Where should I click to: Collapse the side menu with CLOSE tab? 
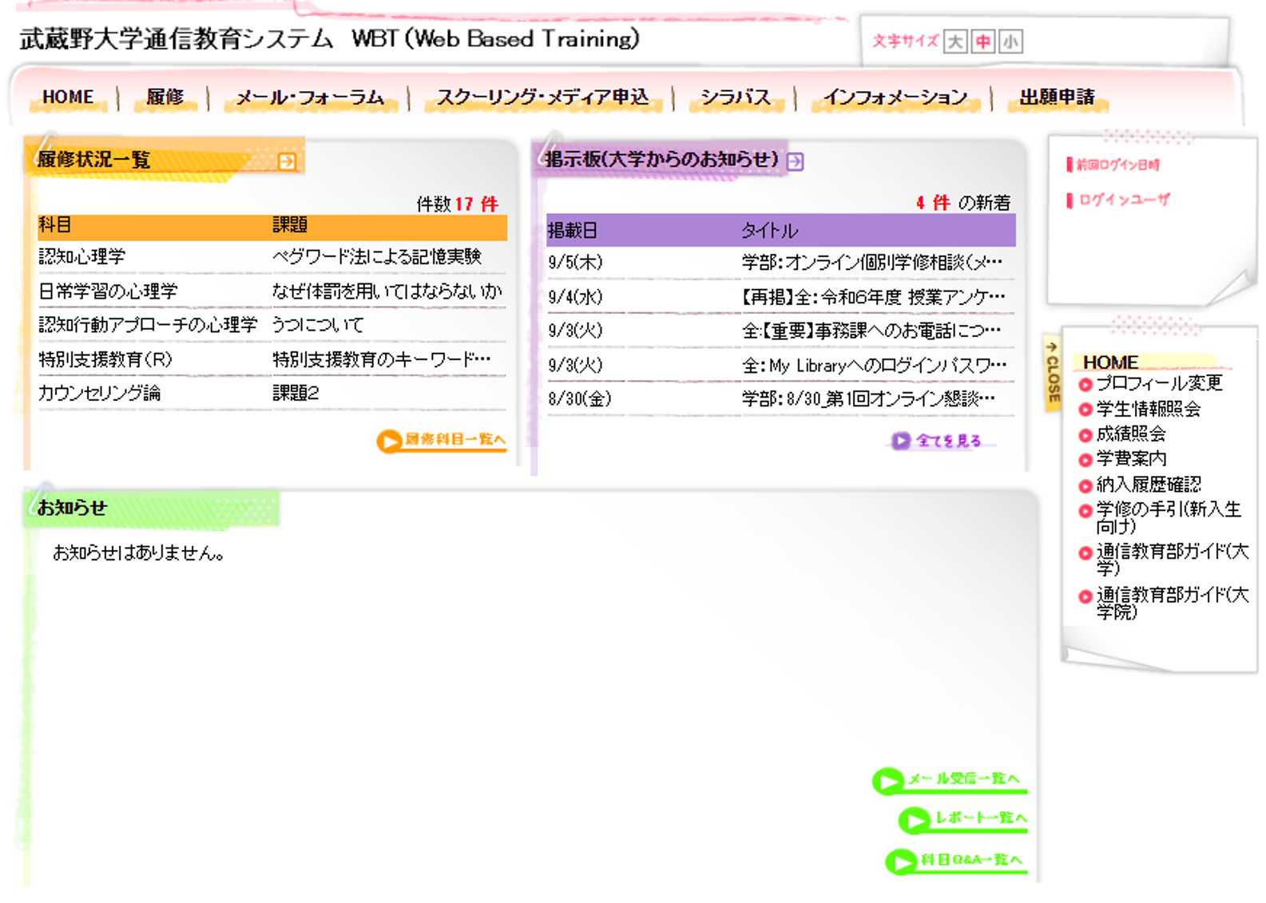[x=1053, y=374]
